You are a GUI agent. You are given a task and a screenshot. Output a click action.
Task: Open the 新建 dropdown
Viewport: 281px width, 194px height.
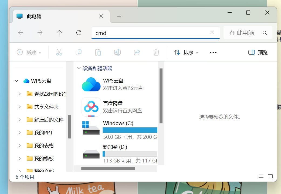pos(29,52)
